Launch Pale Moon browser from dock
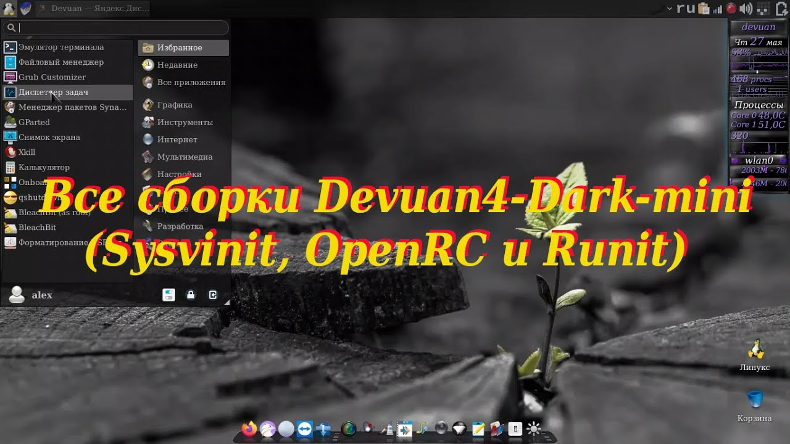Image resolution: width=790 pixels, height=444 pixels. pyautogui.click(x=267, y=429)
